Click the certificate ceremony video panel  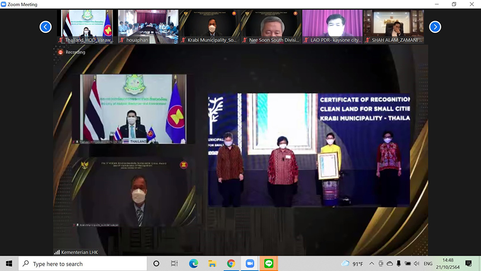coord(309,150)
